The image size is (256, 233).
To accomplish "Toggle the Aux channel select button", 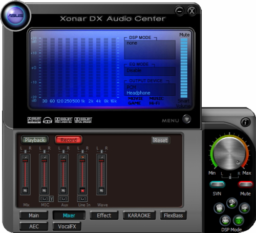I will coord(63,190).
